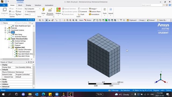Click the Find tool in Outline group
This screenshot has width=172, height=97.
(18, 12)
